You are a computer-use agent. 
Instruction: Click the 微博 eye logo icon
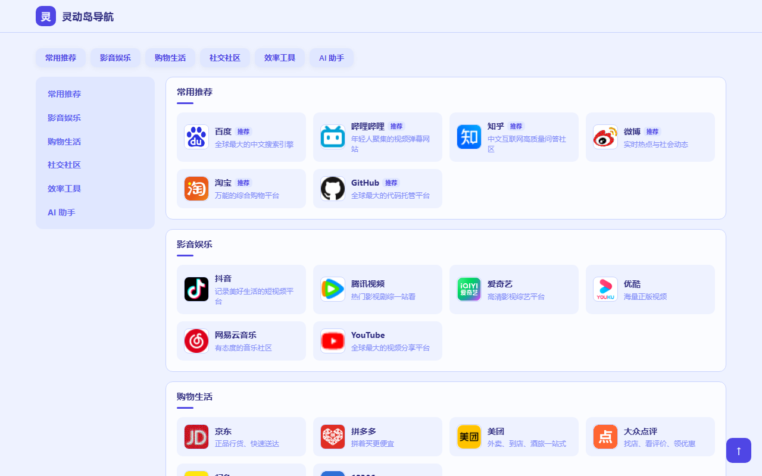tap(605, 137)
